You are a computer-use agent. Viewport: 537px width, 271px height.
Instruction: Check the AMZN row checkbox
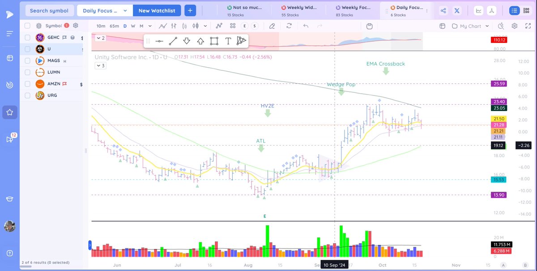(x=28, y=84)
